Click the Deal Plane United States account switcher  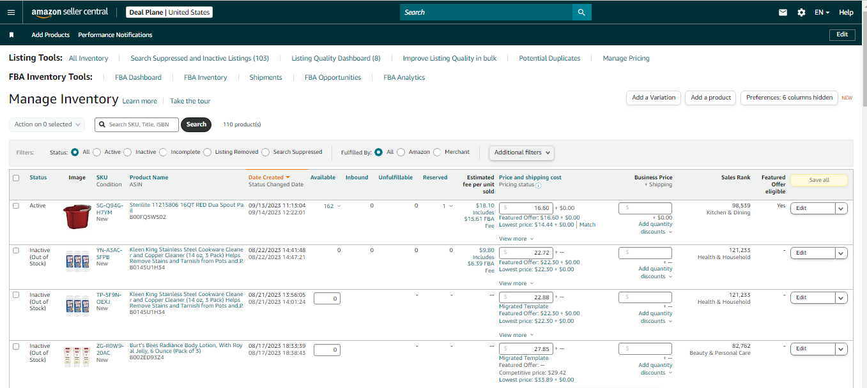coord(169,12)
